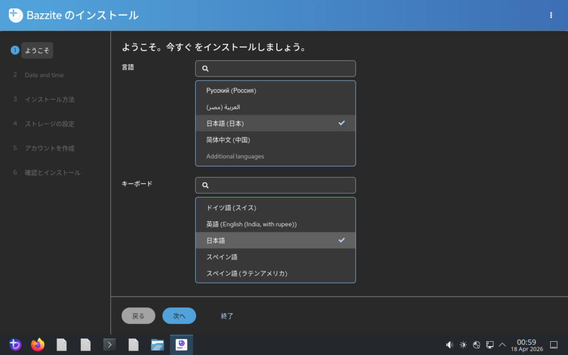This screenshot has height=355, width=568.
Task: Open the terminal from the taskbar
Action: [110, 345]
